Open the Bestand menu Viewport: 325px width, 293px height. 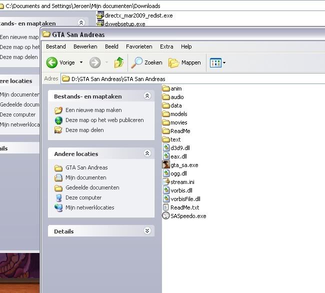pos(56,46)
